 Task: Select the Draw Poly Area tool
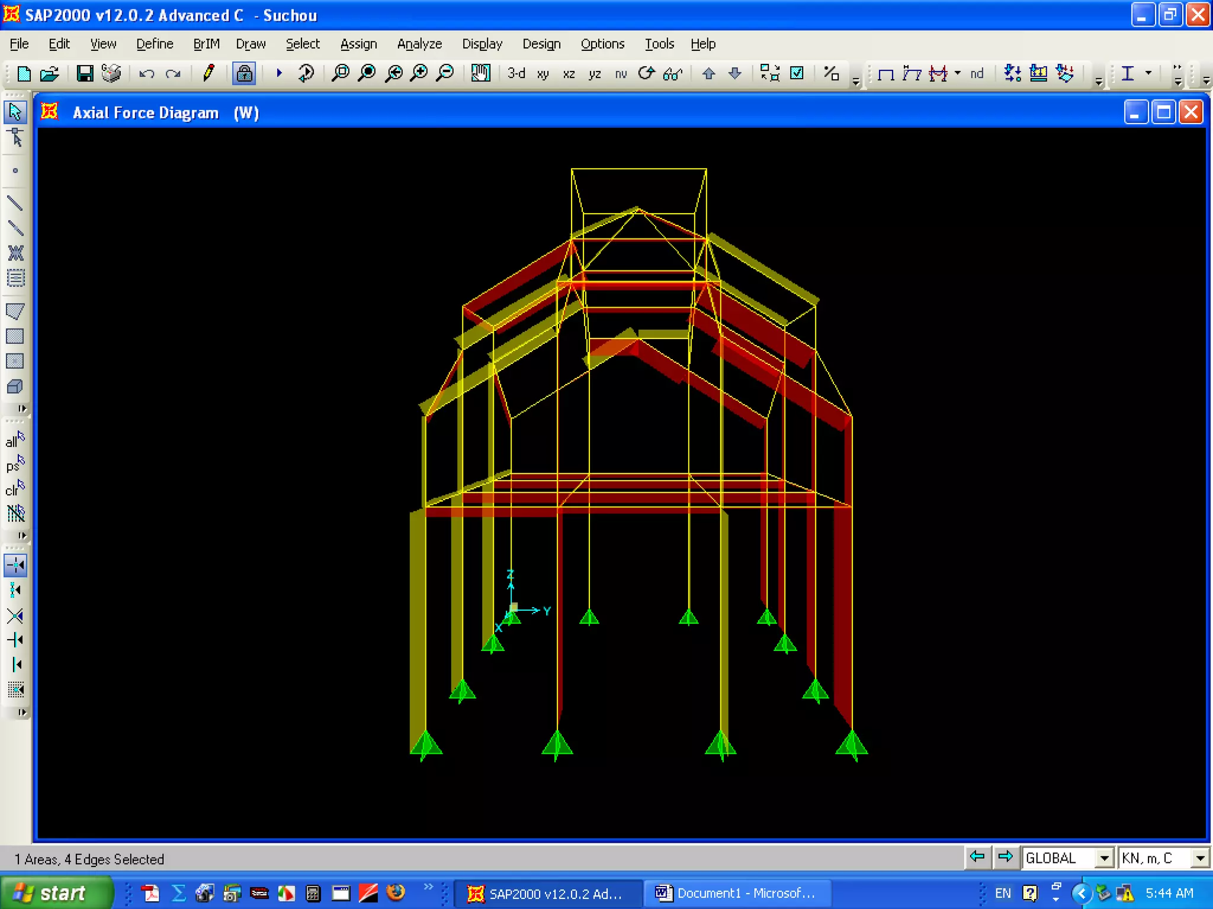tap(15, 311)
